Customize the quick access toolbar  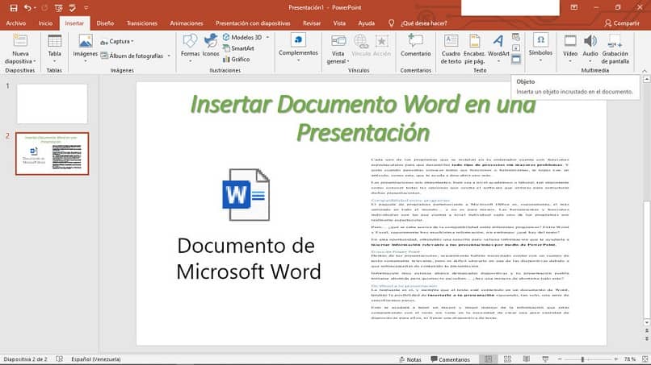[86, 7]
